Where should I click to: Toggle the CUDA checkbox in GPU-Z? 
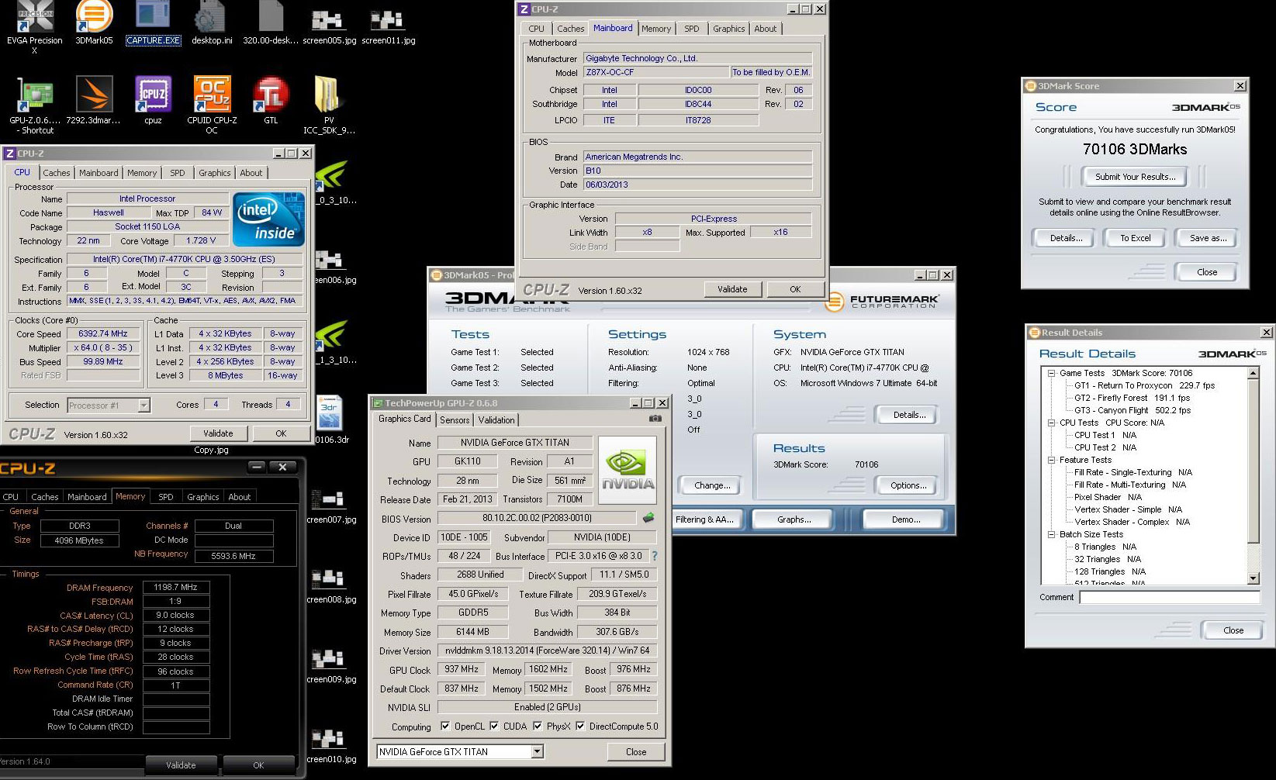[x=494, y=727]
